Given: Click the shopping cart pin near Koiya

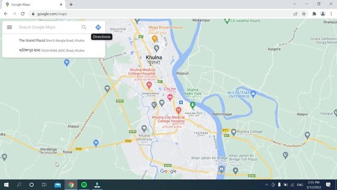Looking at the screenshot, I should click(x=96, y=143).
